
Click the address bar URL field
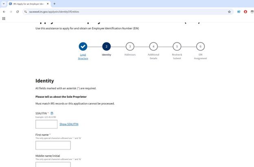point(122,12)
